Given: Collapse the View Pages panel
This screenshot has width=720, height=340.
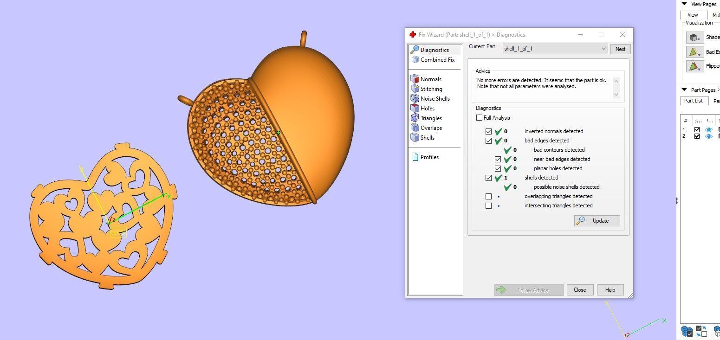Looking at the screenshot, I should (x=684, y=4).
